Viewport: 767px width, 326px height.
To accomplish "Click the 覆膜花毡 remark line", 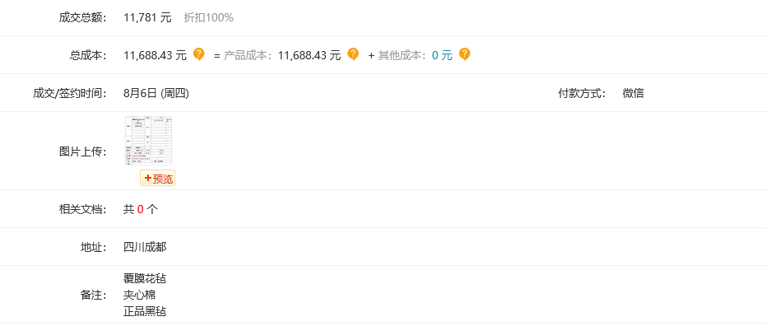I will point(145,278).
